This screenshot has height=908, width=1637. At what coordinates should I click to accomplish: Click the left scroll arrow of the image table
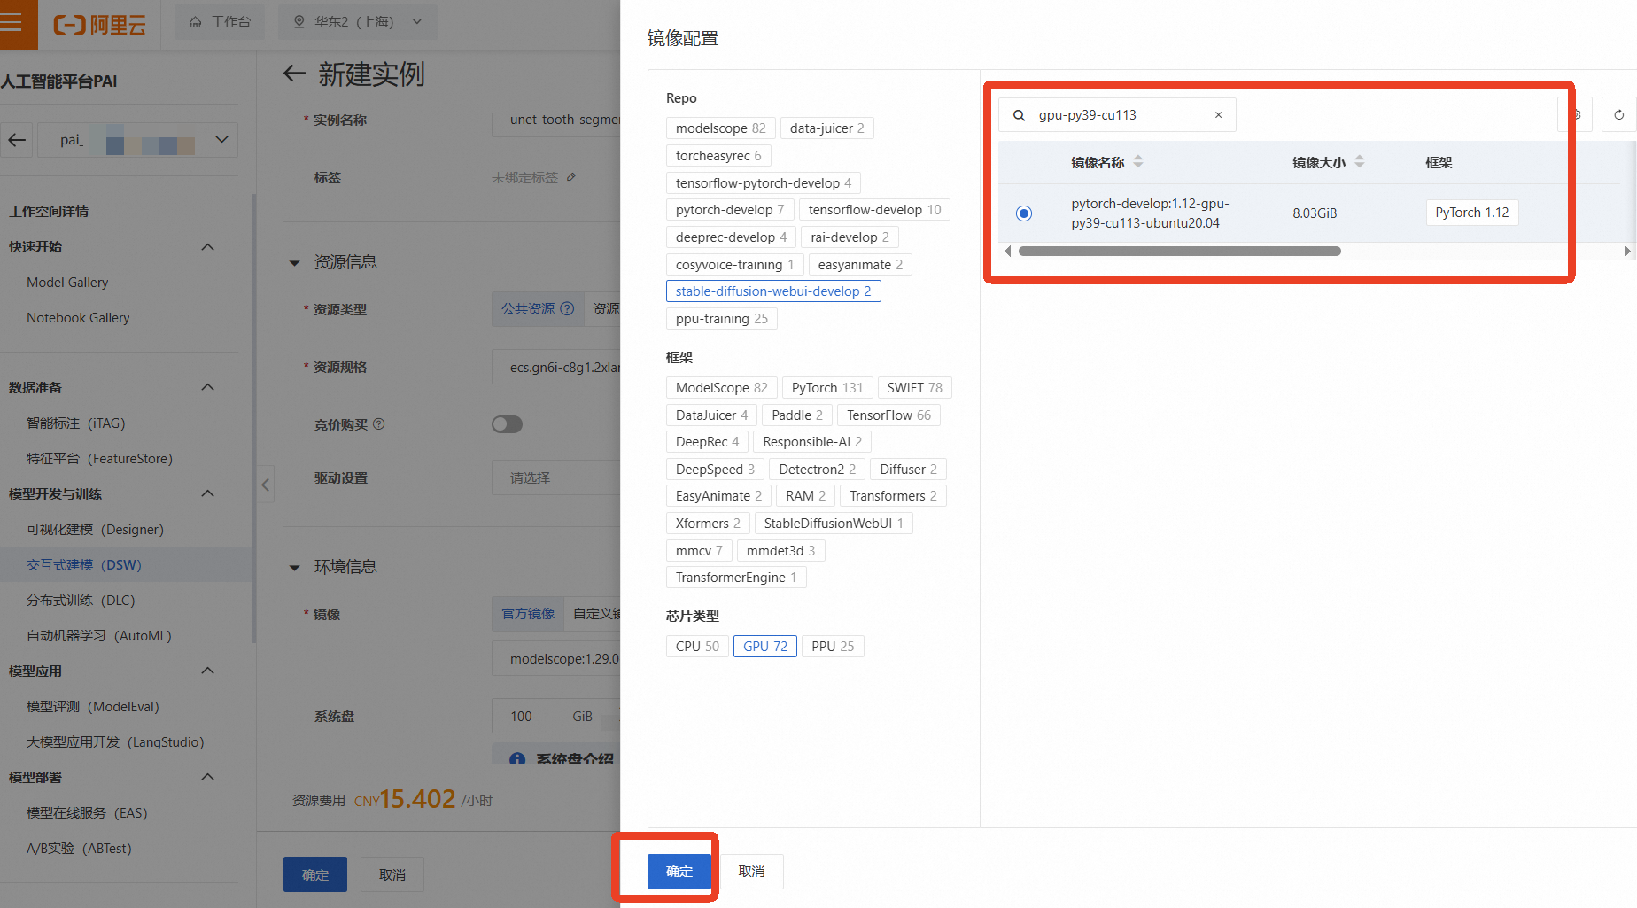[x=1007, y=252]
